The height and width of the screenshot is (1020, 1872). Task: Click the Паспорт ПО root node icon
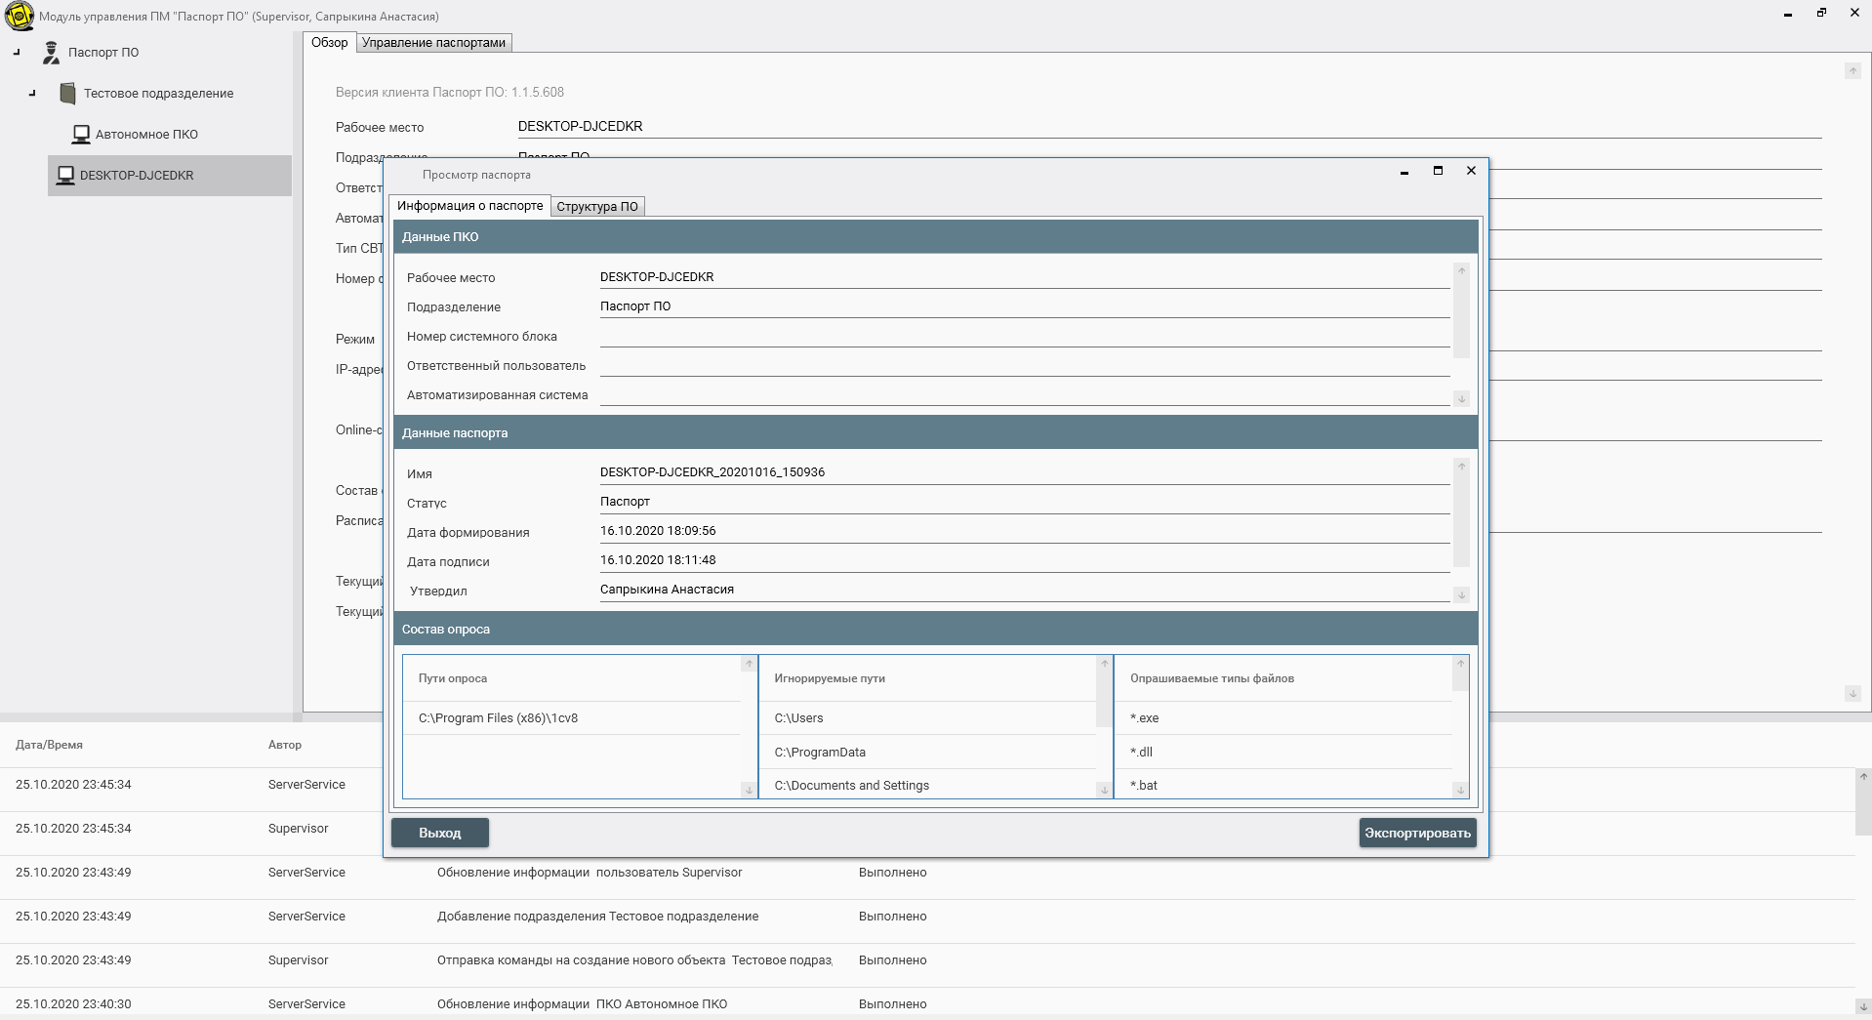point(51,53)
